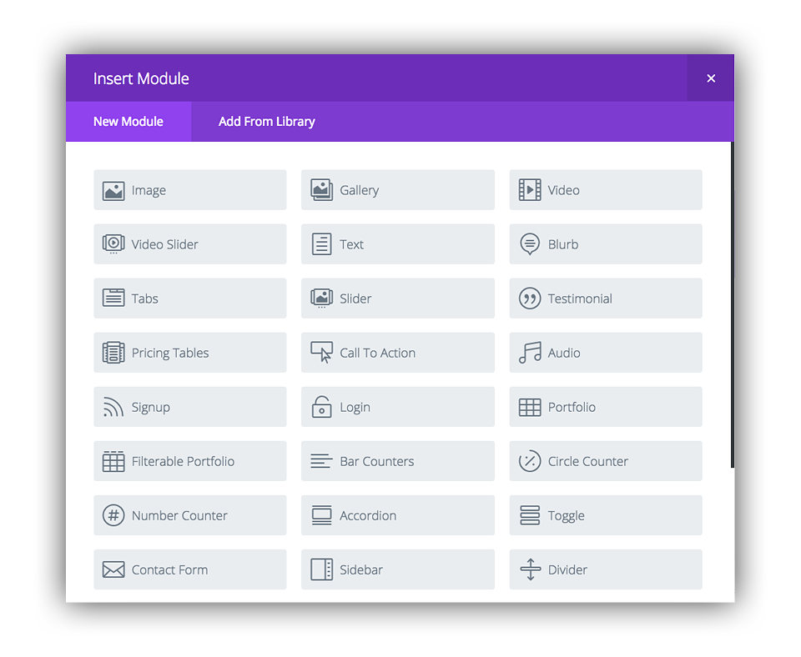
Task: Select the Gallery module icon
Action: (x=322, y=190)
